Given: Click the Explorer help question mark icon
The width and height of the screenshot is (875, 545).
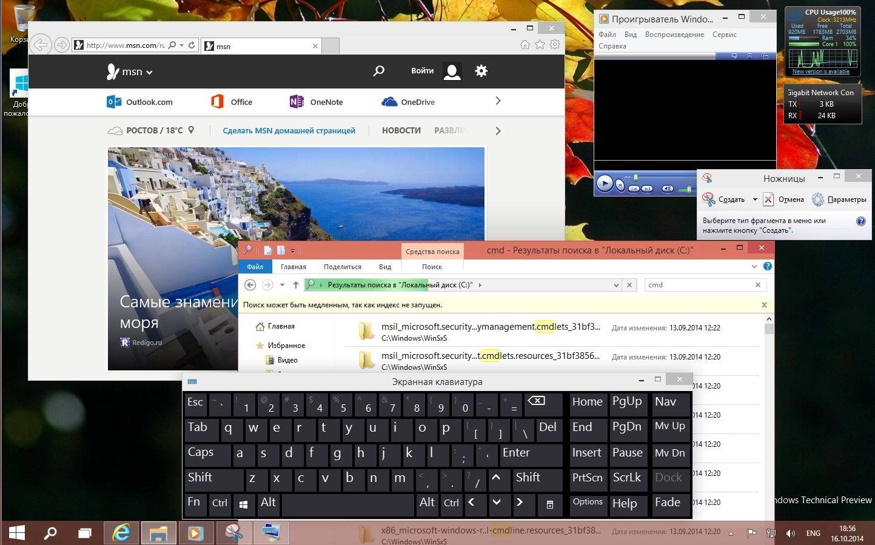Looking at the screenshot, I should tap(768, 266).
